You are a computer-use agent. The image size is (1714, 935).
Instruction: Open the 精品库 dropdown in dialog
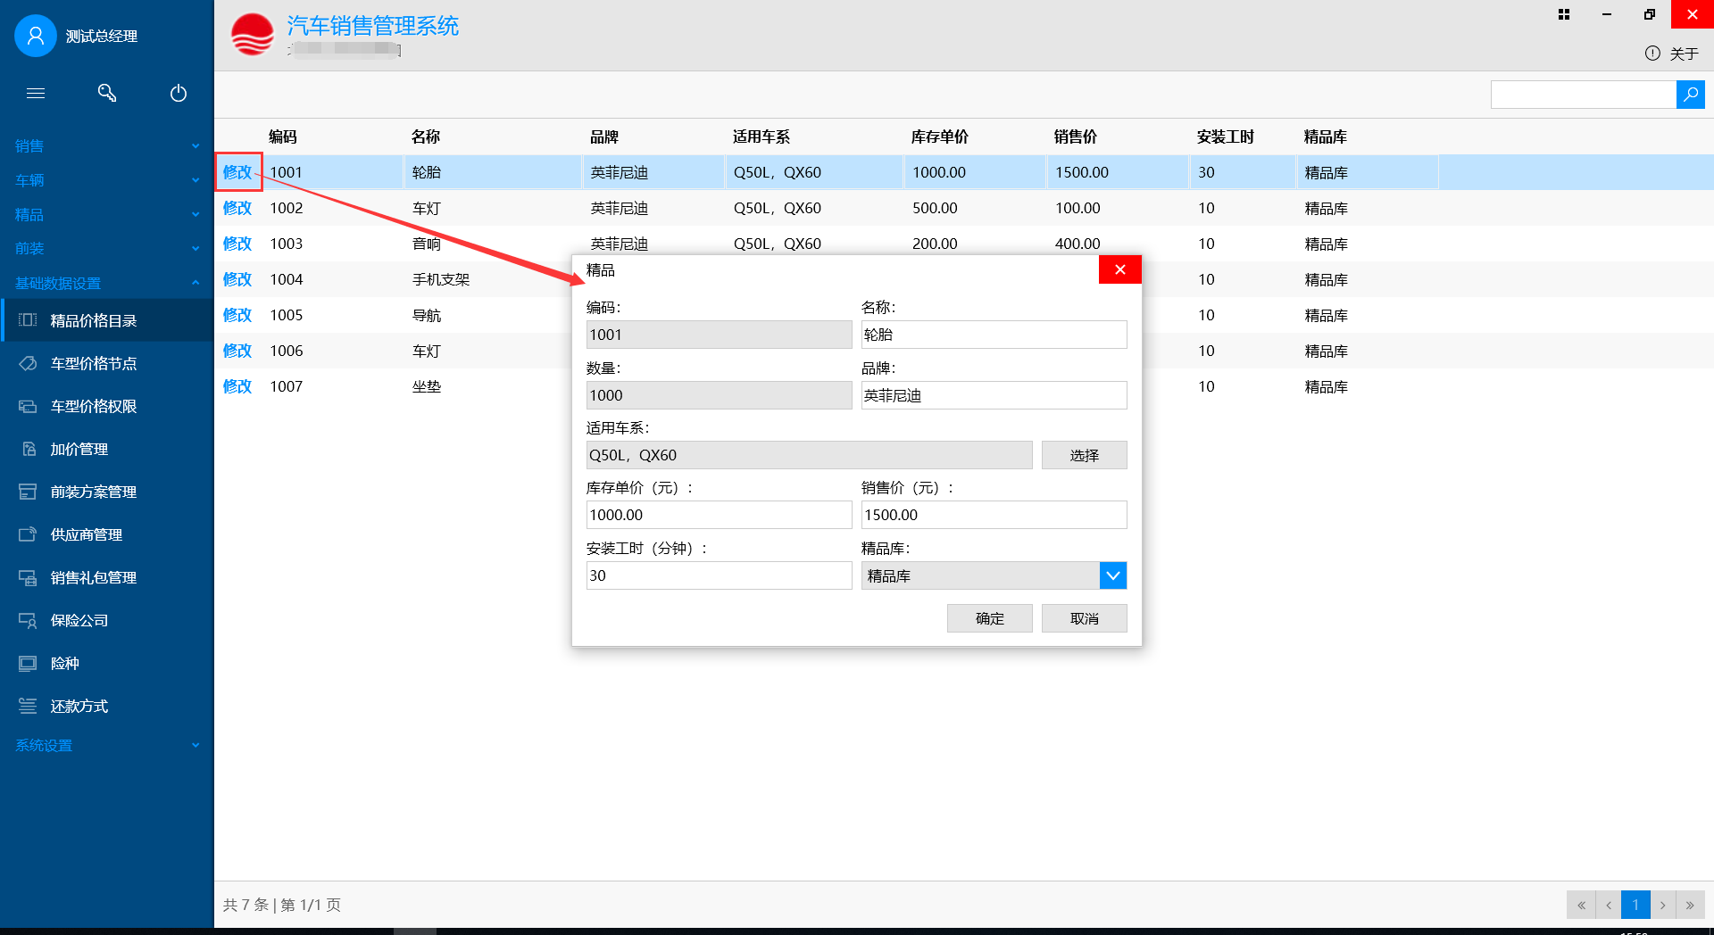(x=1112, y=576)
